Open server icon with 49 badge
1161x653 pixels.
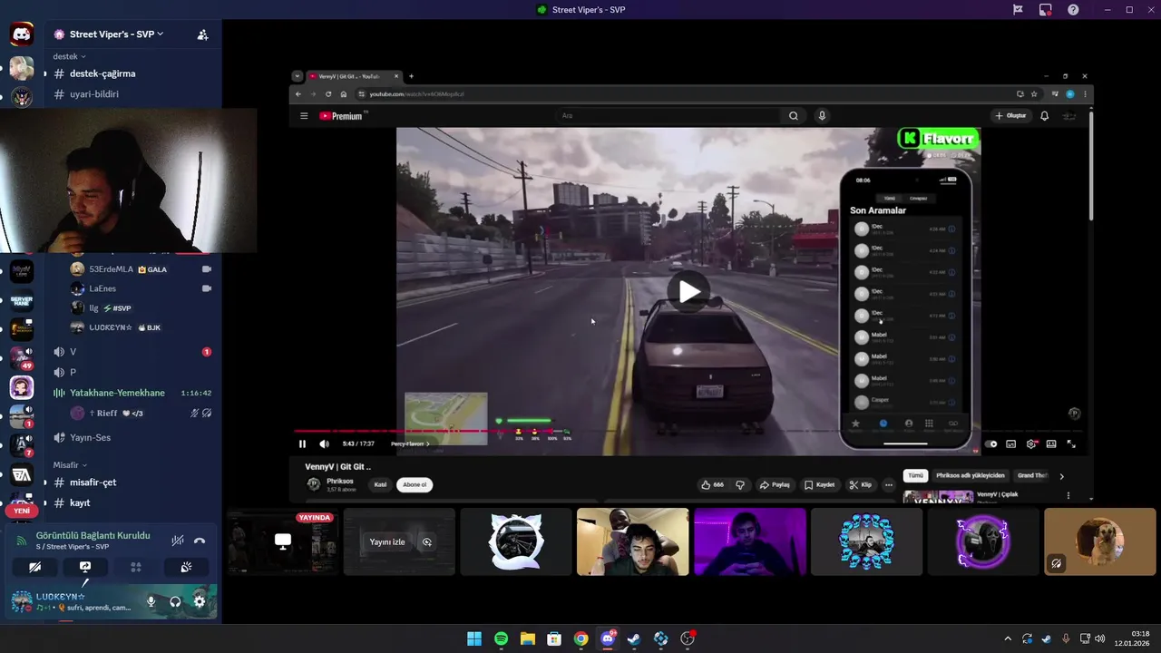tap(22, 358)
